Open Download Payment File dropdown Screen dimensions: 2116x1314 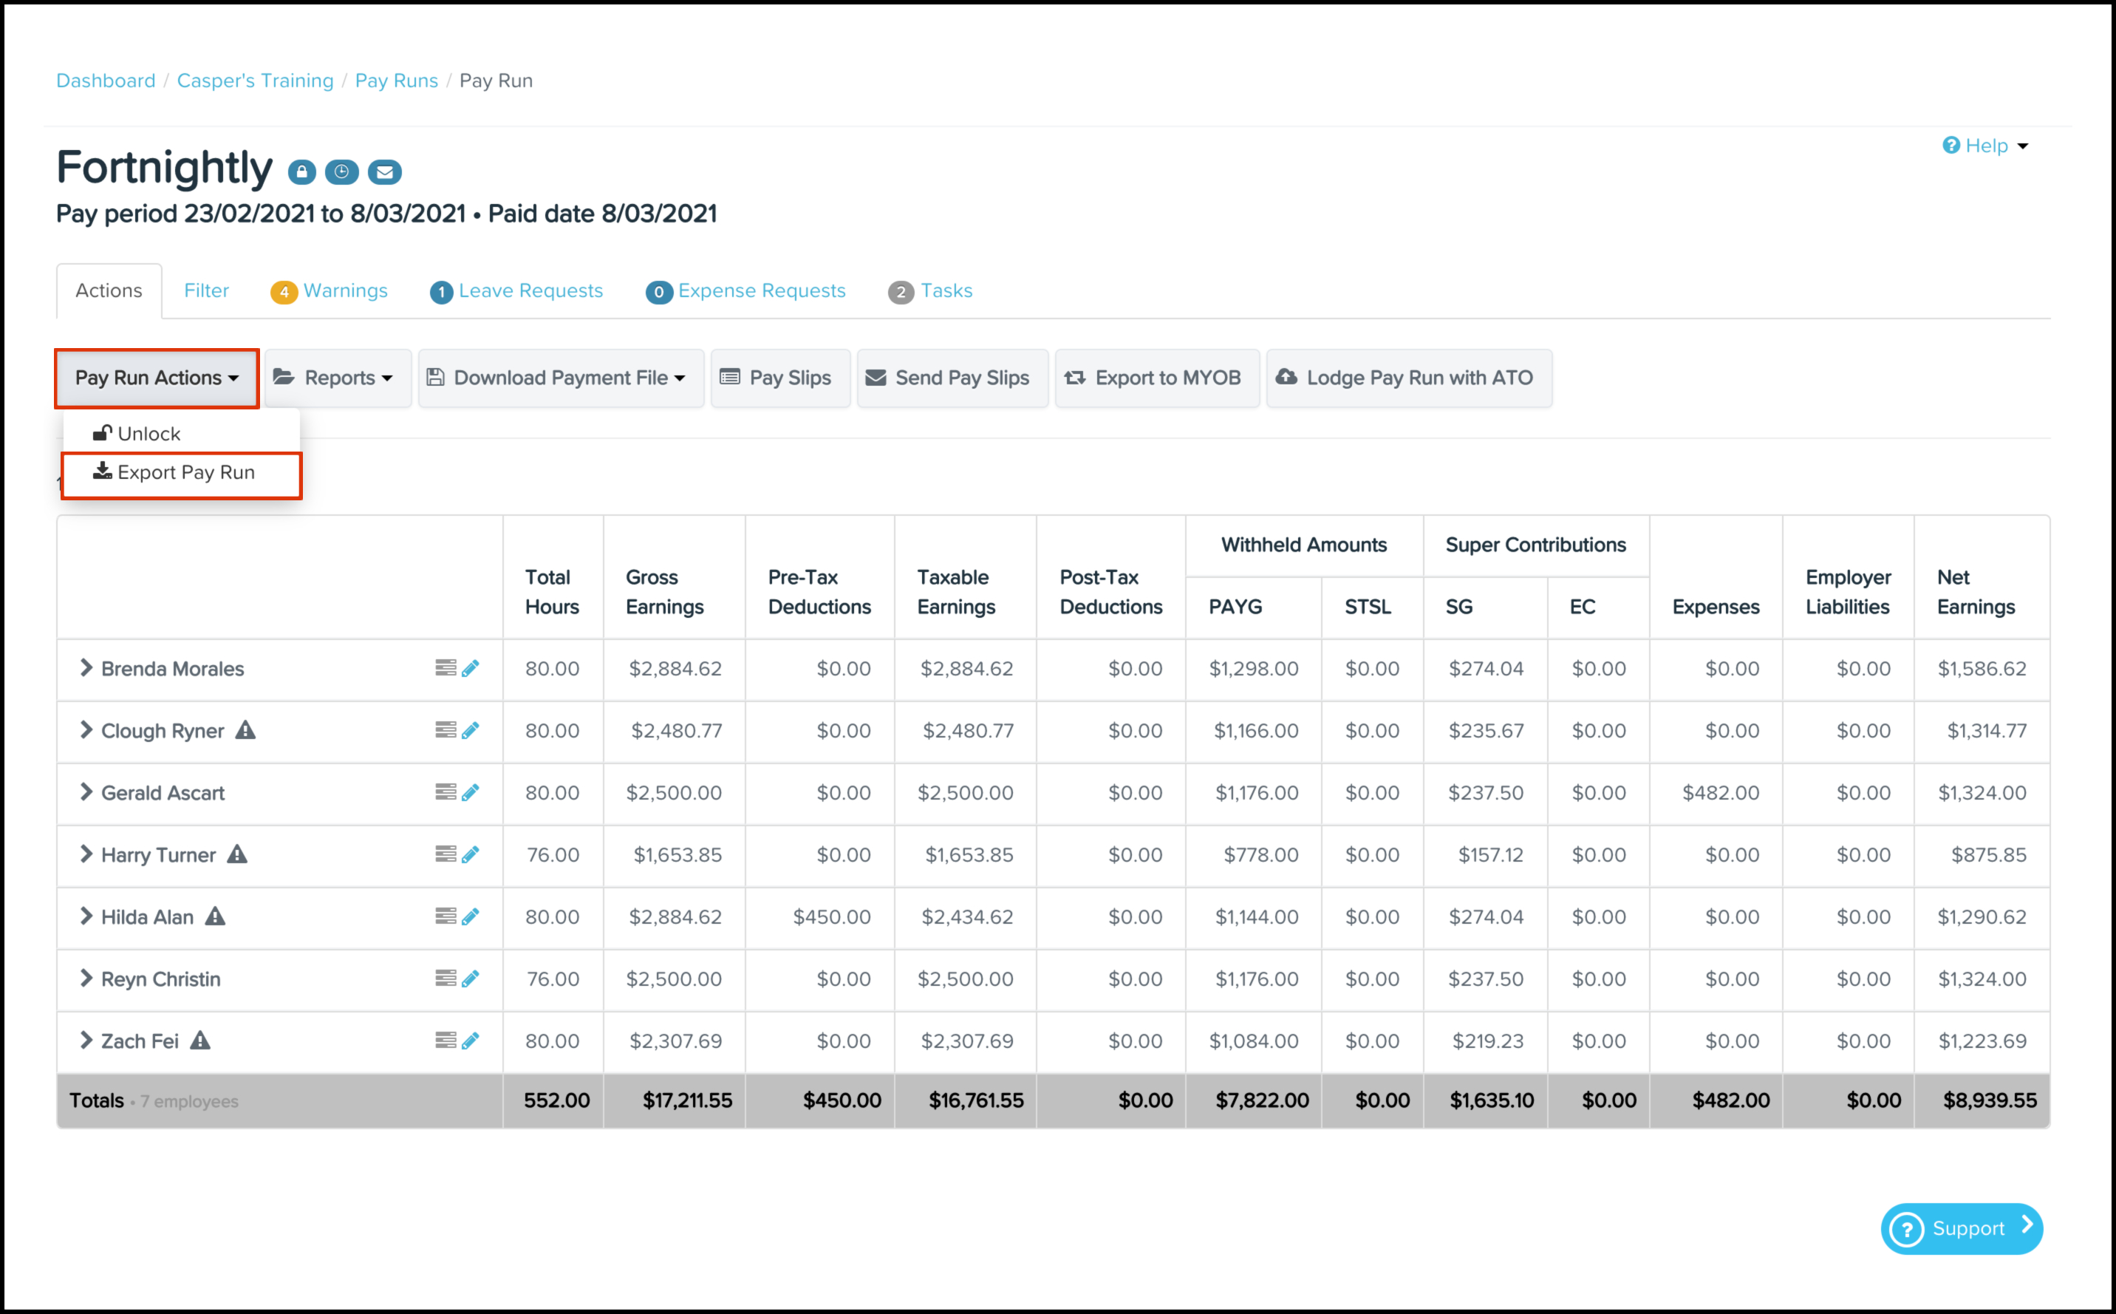pyautogui.click(x=562, y=378)
